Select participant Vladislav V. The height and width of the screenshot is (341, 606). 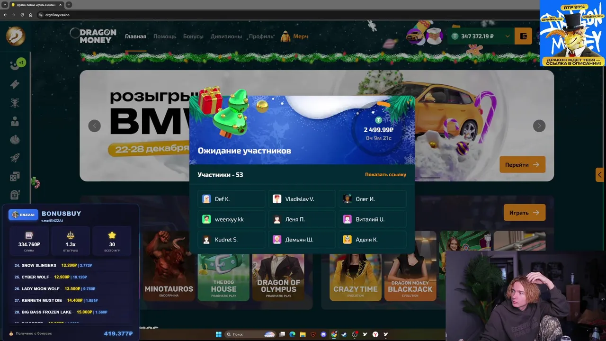(302, 199)
